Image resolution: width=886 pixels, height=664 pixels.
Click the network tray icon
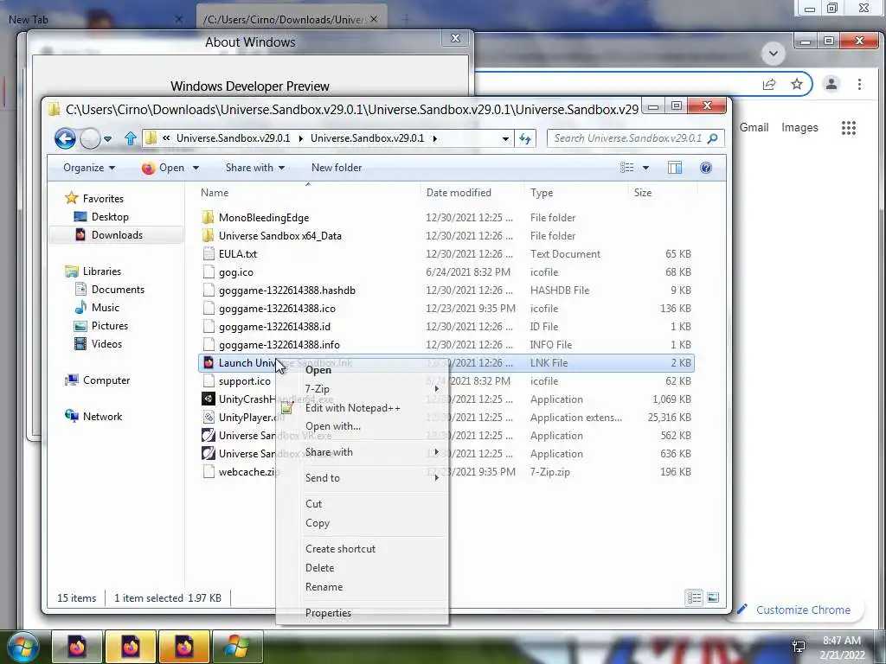tap(799, 647)
